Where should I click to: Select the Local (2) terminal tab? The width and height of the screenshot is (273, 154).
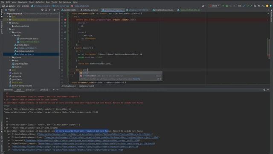click(x=30, y=90)
